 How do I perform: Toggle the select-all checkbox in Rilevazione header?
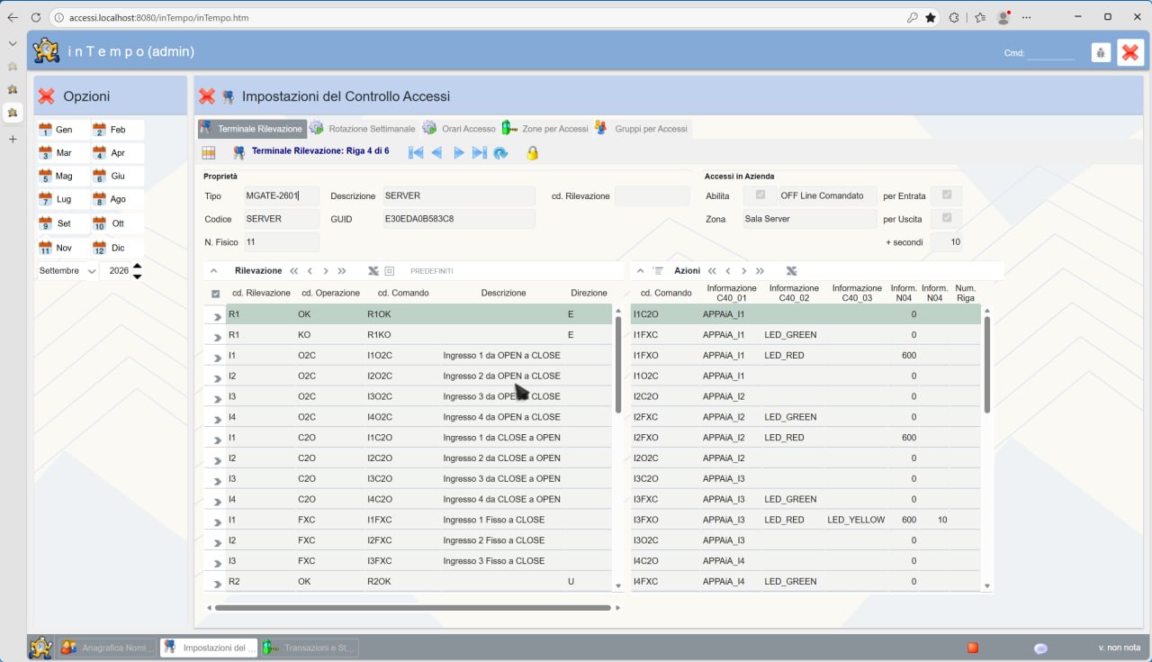215,294
